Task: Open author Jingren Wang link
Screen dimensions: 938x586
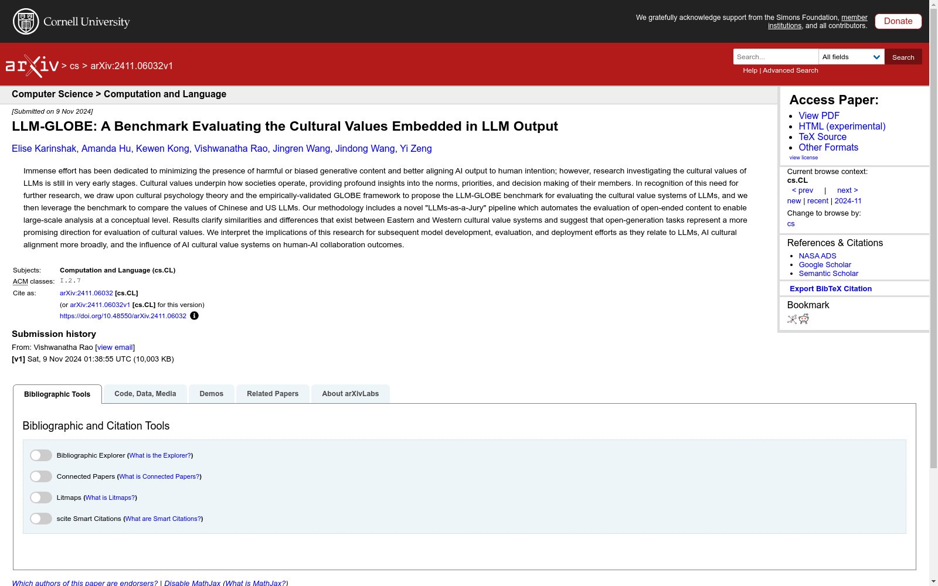Action: 301,149
